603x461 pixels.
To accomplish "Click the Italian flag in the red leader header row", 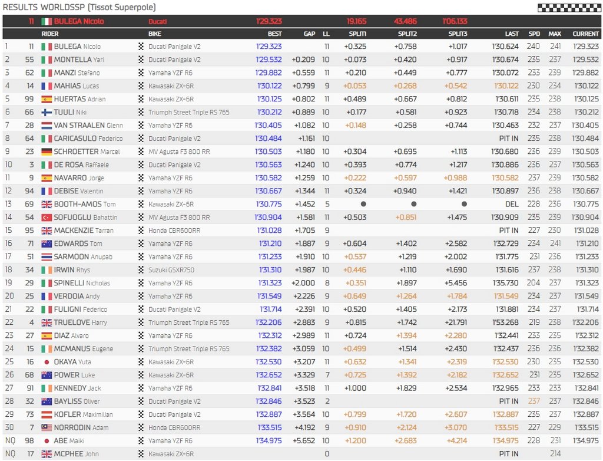I will click(47, 22).
